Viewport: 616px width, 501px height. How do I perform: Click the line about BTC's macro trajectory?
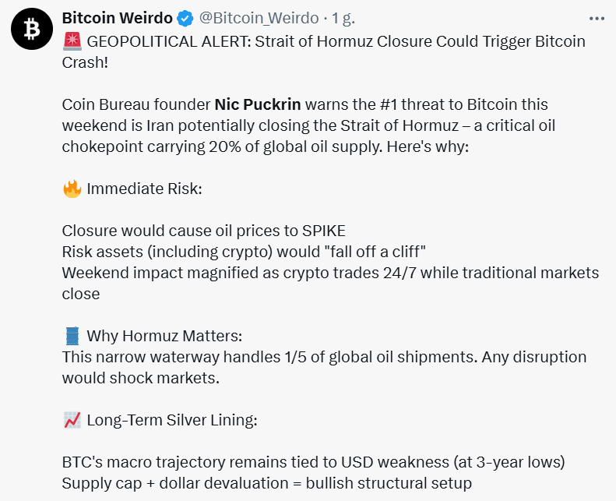[313, 462]
